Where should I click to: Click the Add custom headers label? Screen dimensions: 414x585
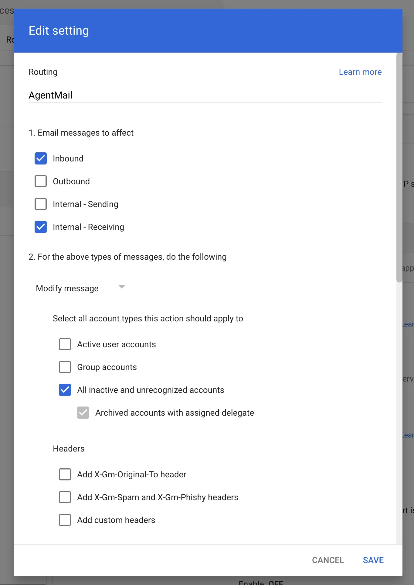(x=116, y=520)
